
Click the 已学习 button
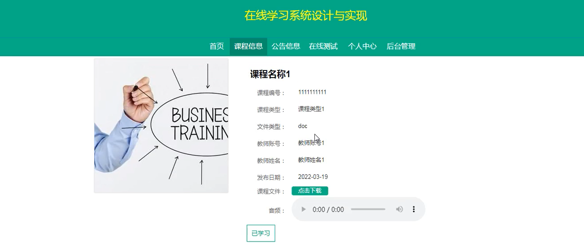(x=261, y=233)
